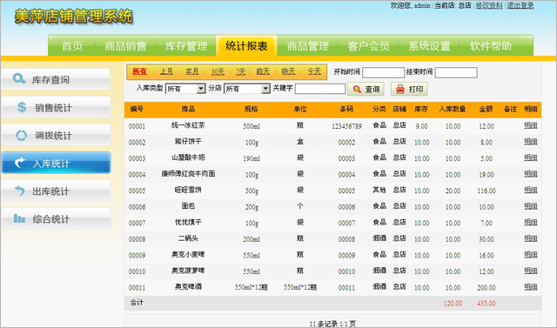Click the 库存 column header
Screen dimensions: 557x328
pos(421,109)
